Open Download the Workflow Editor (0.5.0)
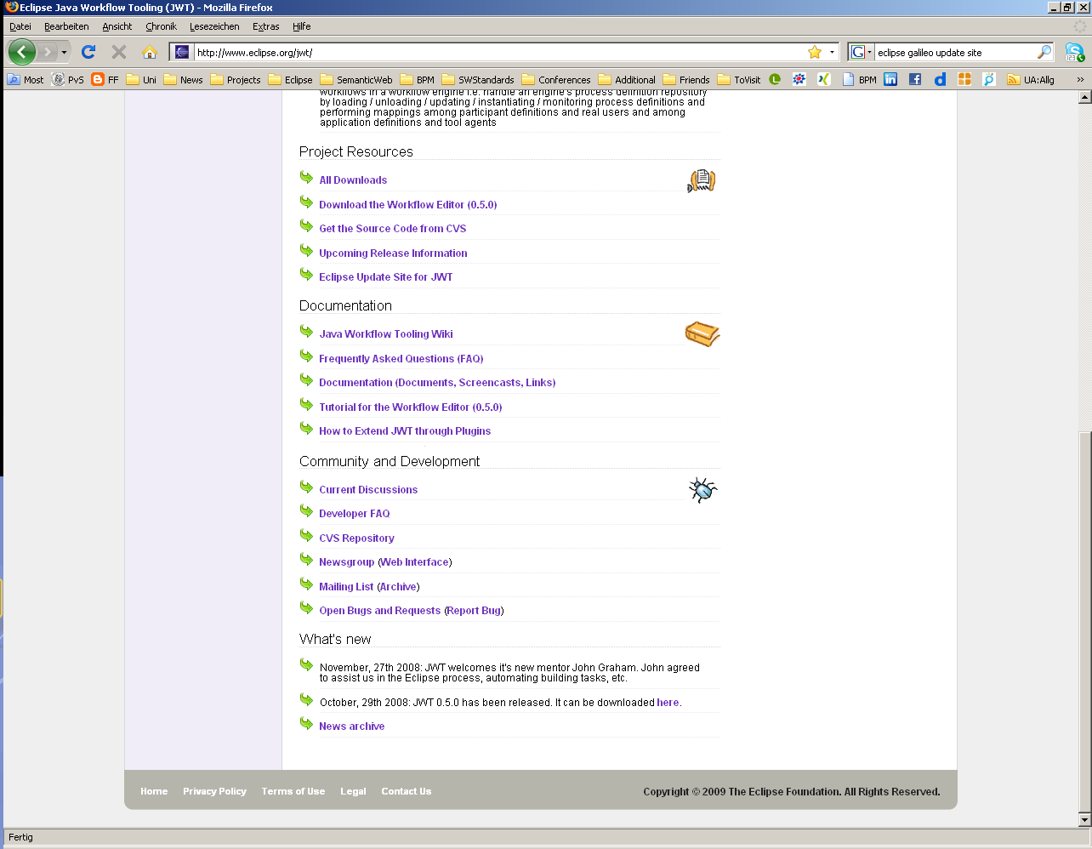The image size is (1092, 849). [408, 205]
